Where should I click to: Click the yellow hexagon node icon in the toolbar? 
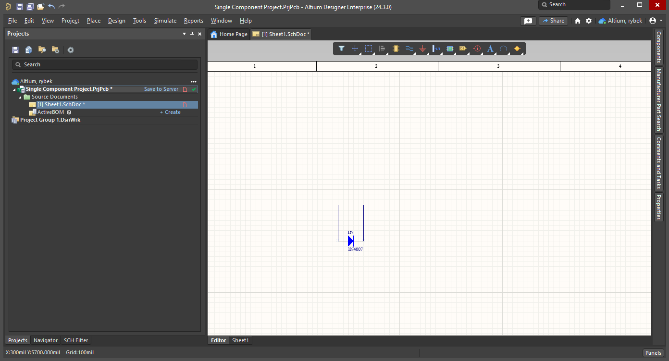(517, 49)
